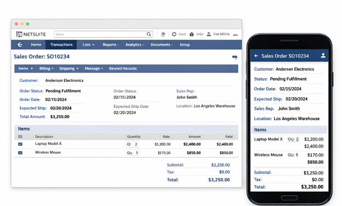Click the search magnifier icon
Screen dimensions: 342x206
[x=149, y=34]
